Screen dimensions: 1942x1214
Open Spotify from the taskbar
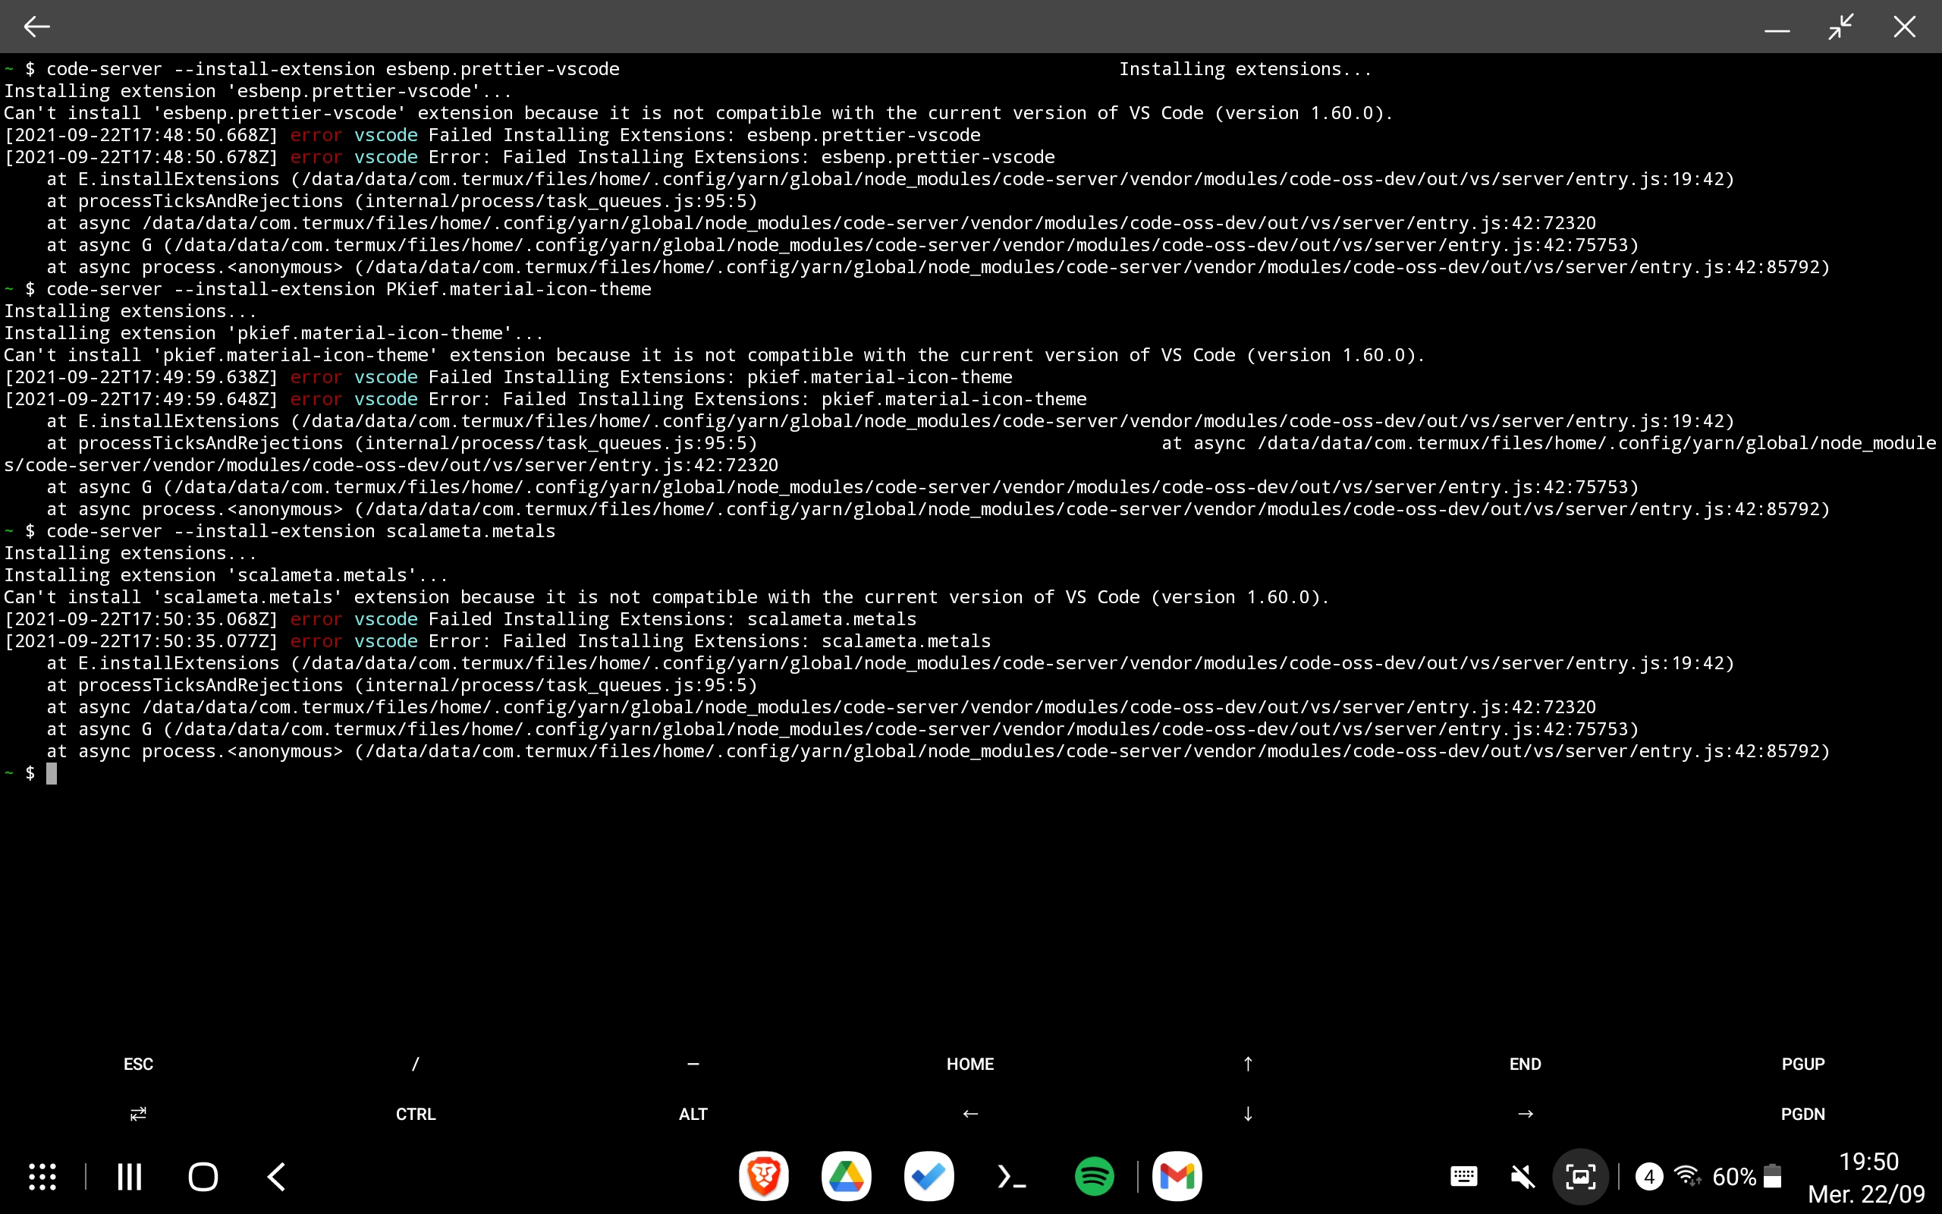tap(1094, 1177)
